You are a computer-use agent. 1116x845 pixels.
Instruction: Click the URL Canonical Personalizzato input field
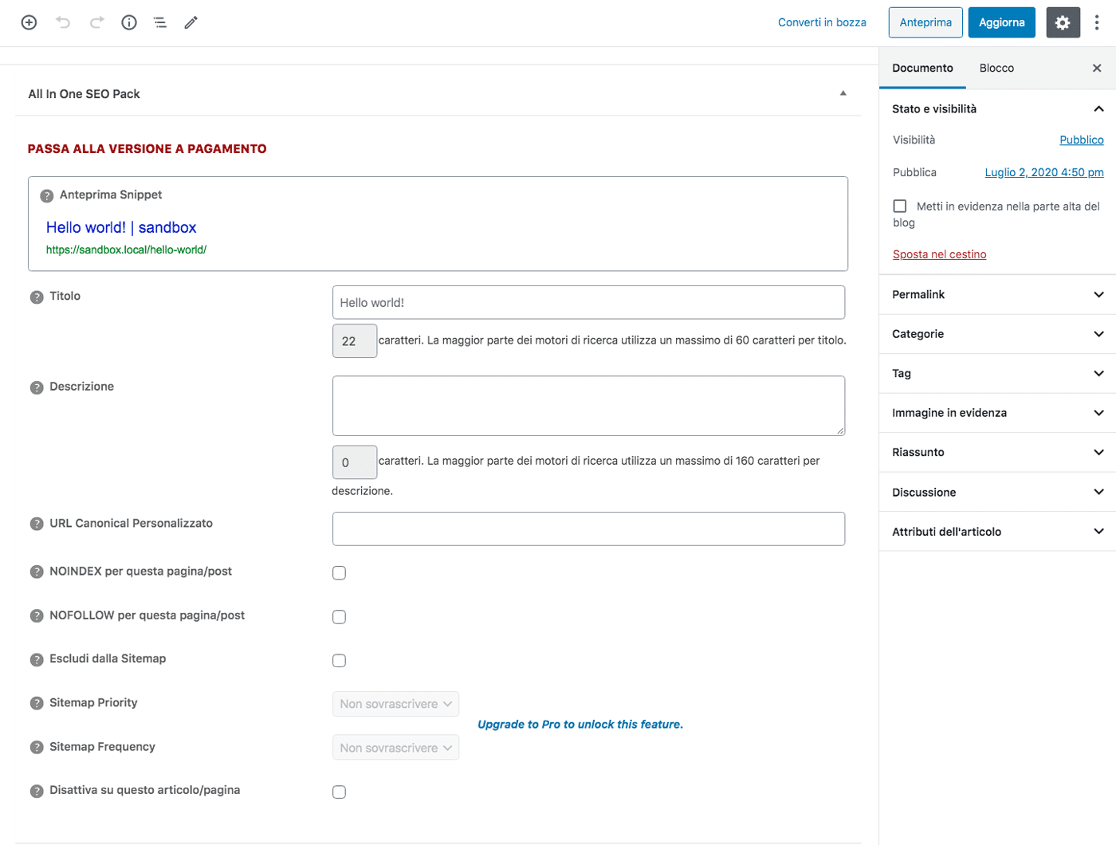pyautogui.click(x=588, y=529)
